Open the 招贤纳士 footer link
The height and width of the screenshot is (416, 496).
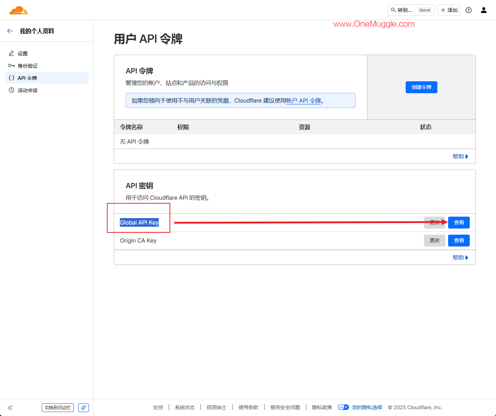(217, 407)
